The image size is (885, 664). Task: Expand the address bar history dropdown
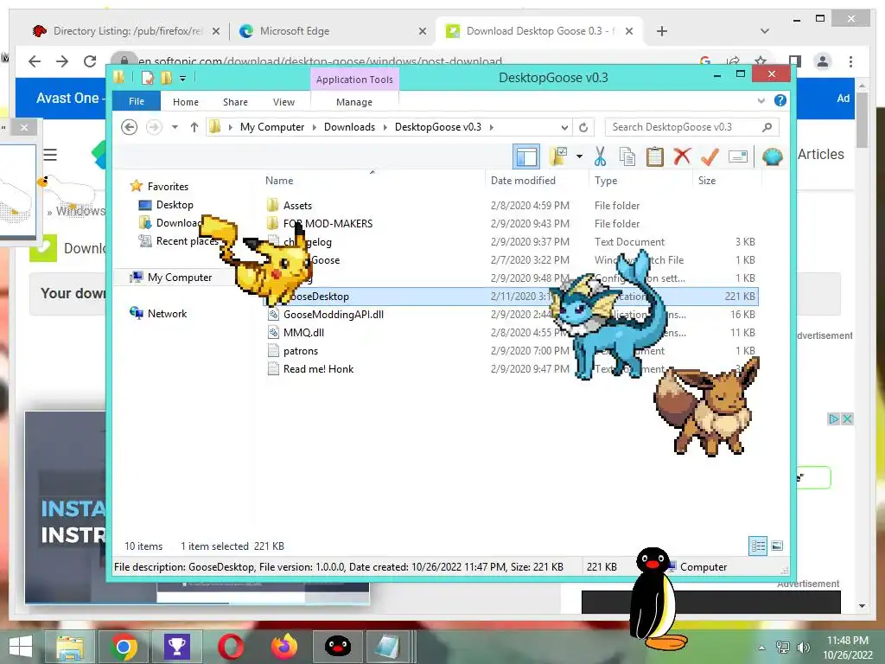pyautogui.click(x=564, y=127)
